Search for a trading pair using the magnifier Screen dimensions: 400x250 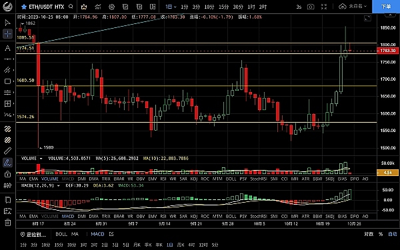[x=71, y=7]
